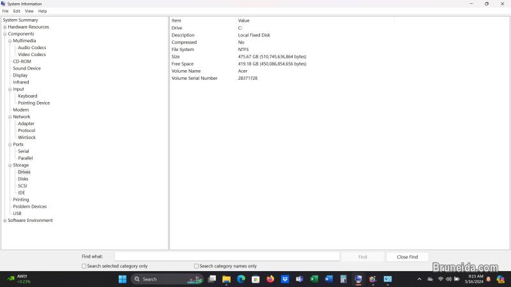Open the Windows Start menu
Screen dimensions: 511x287
click(122, 279)
